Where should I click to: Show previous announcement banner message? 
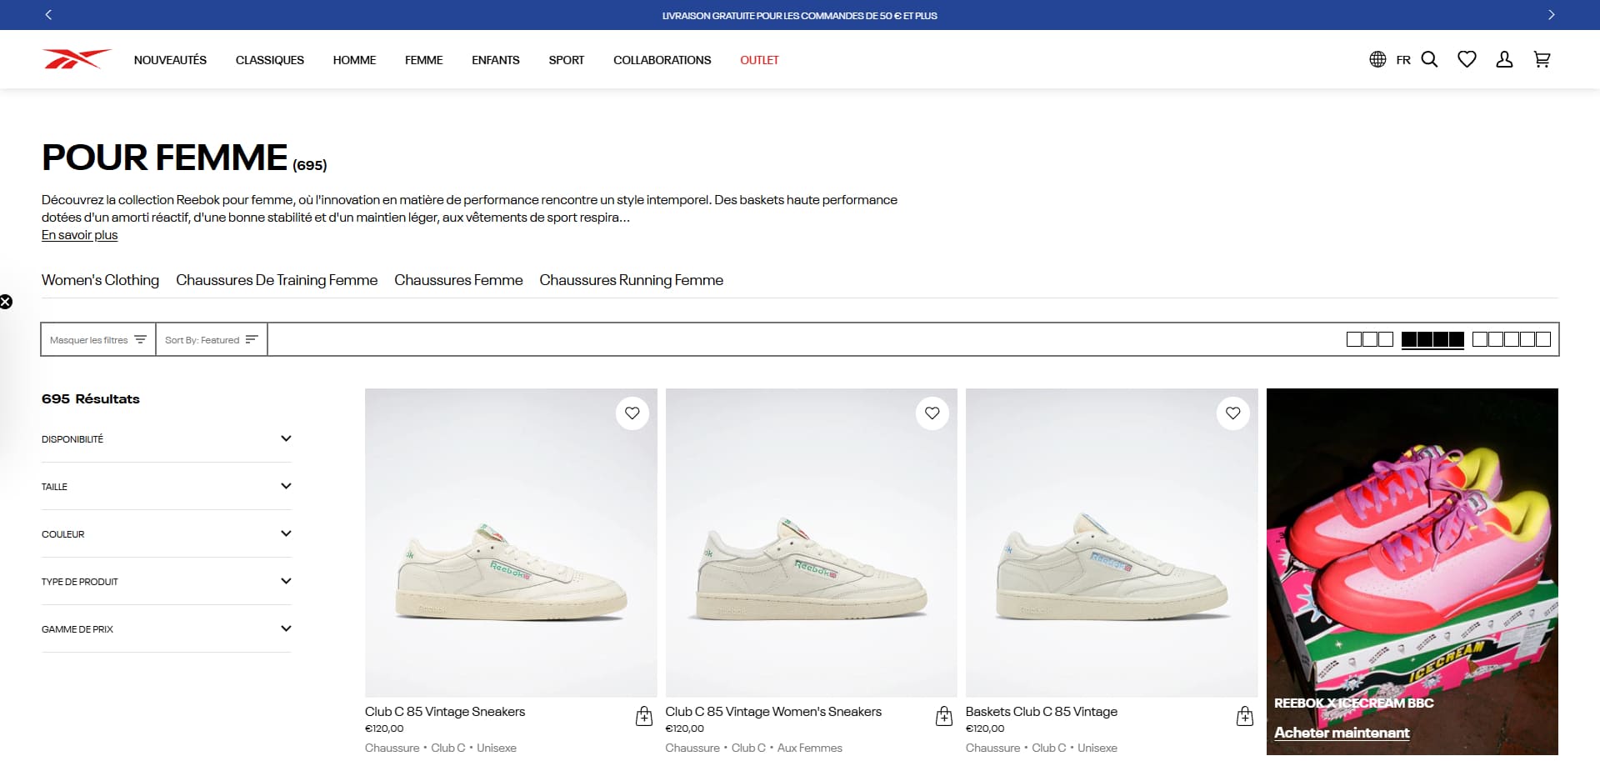[x=48, y=15]
